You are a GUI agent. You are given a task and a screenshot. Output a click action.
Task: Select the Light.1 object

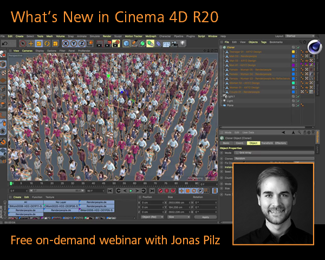tap(231, 96)
